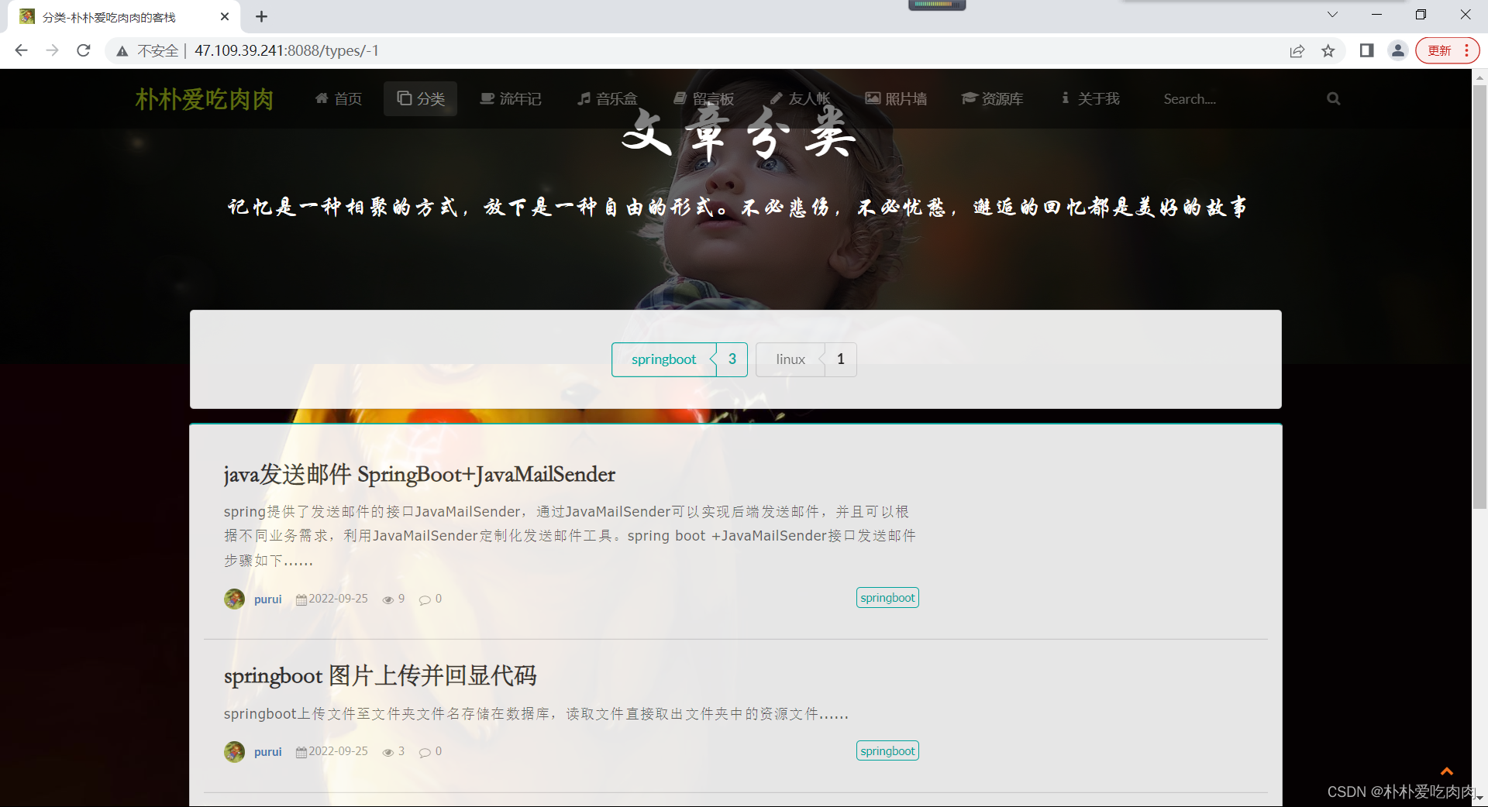Click comment bubble icon of JavaMailSender article
Viewport: 1488px width, 807px height.
click(425, 599)
